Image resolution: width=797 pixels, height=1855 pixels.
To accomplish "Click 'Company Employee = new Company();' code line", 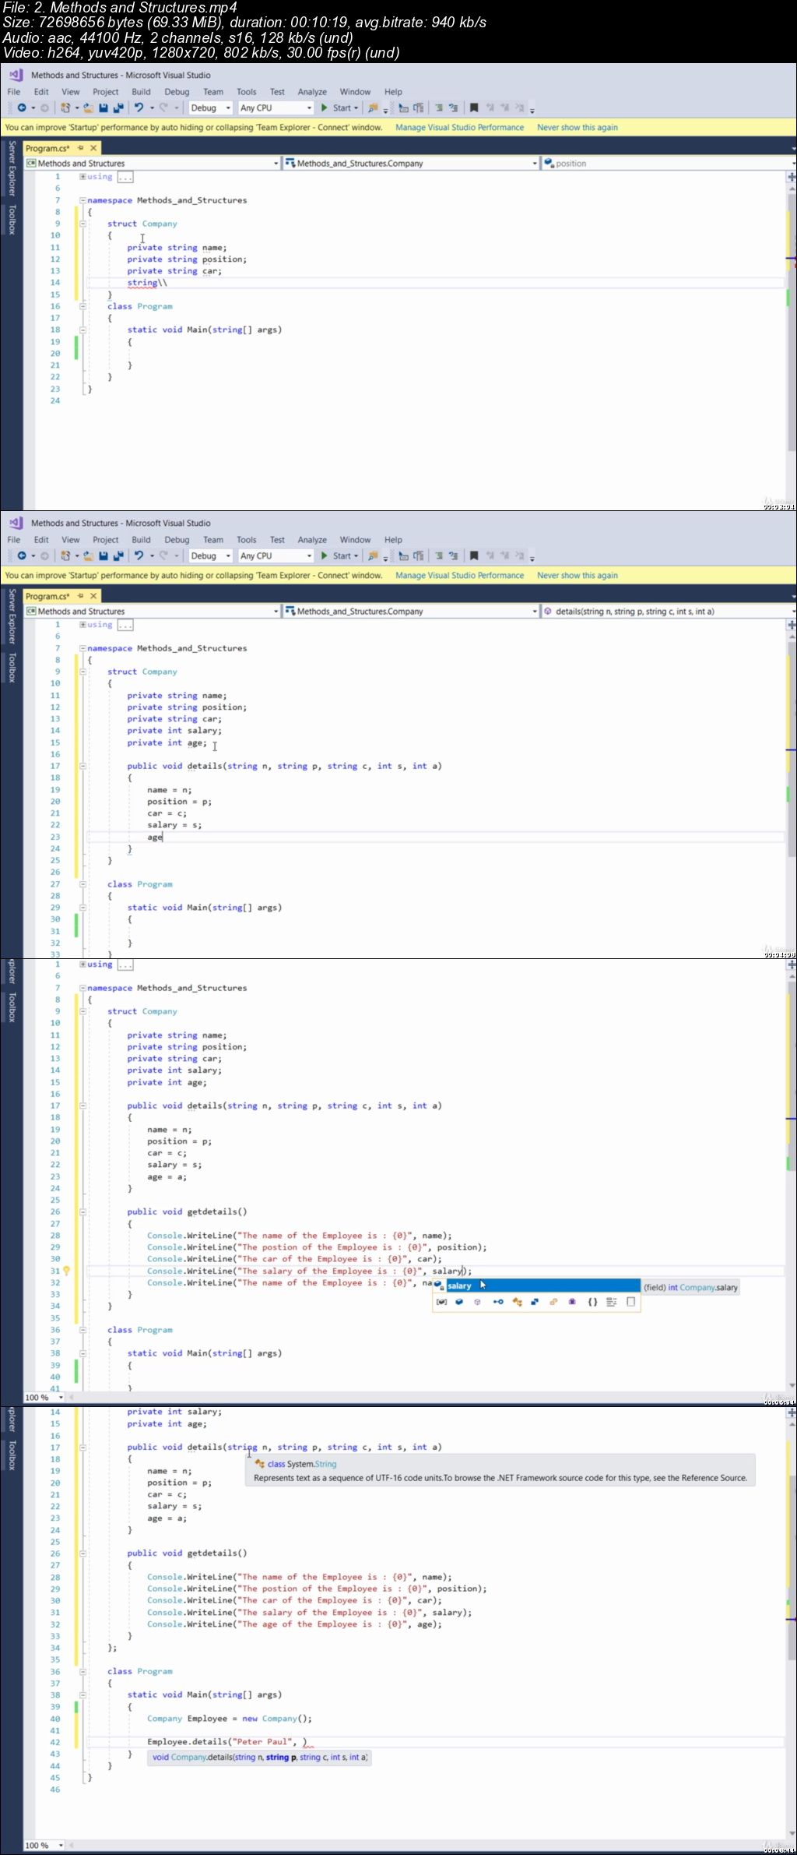I will tap(230, 1719).
